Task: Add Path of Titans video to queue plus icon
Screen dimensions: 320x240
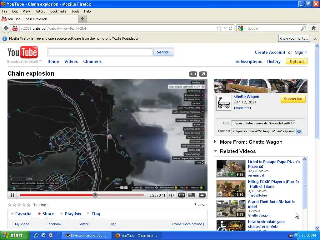Action: coord(220,194)
